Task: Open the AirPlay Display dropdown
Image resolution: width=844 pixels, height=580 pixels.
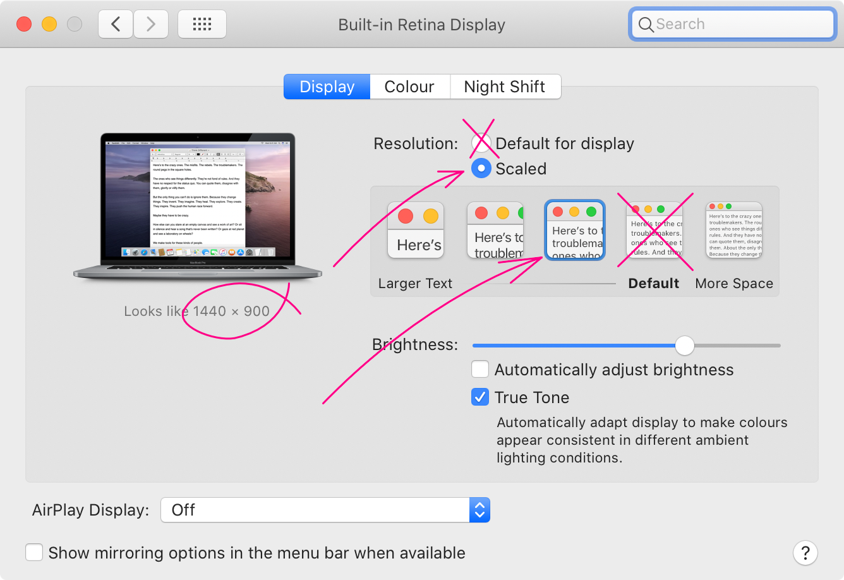Action: 325,510
